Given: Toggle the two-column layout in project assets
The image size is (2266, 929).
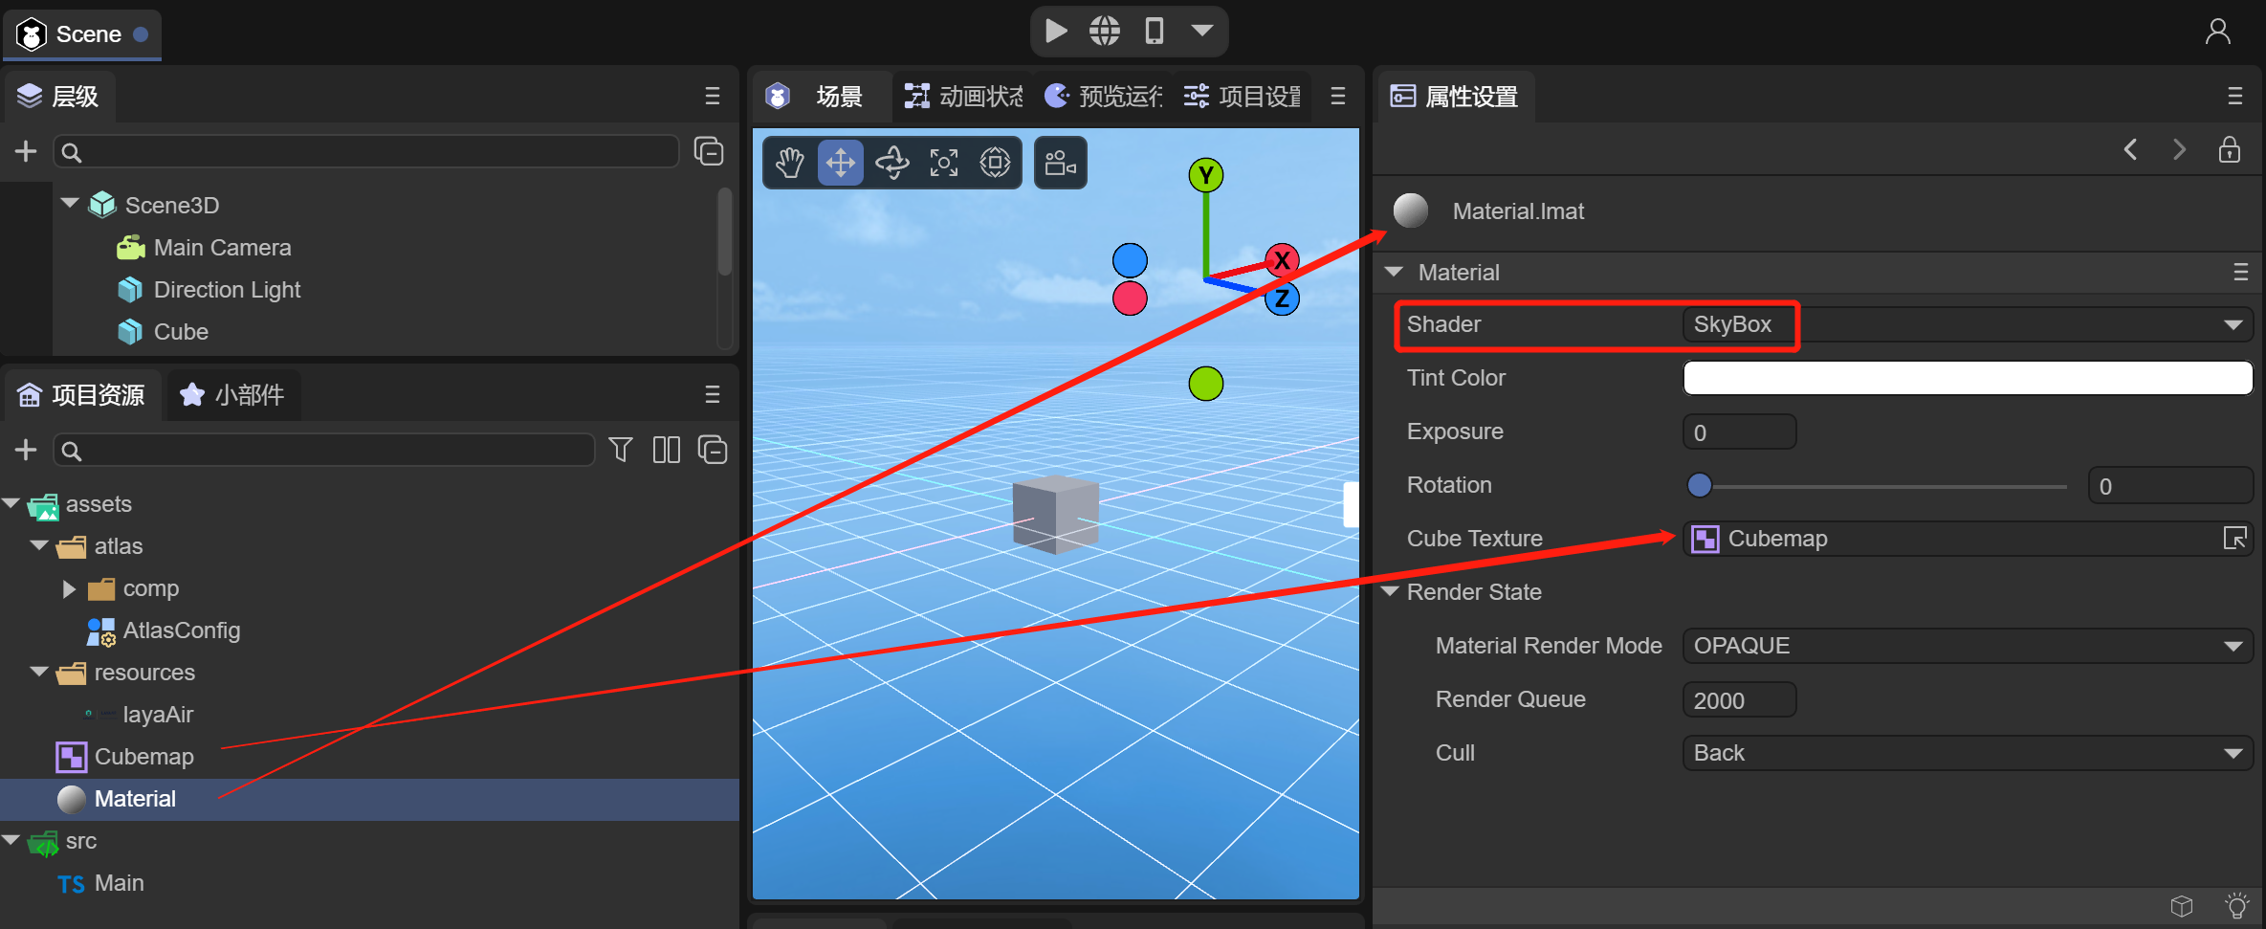Looking at the screenshot, I should (666, 450).
